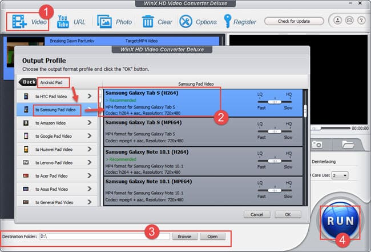
Task: Adjust quality slider for Galaxy Note 10.1 (MPEG4)
Action: tap(275, 190)
